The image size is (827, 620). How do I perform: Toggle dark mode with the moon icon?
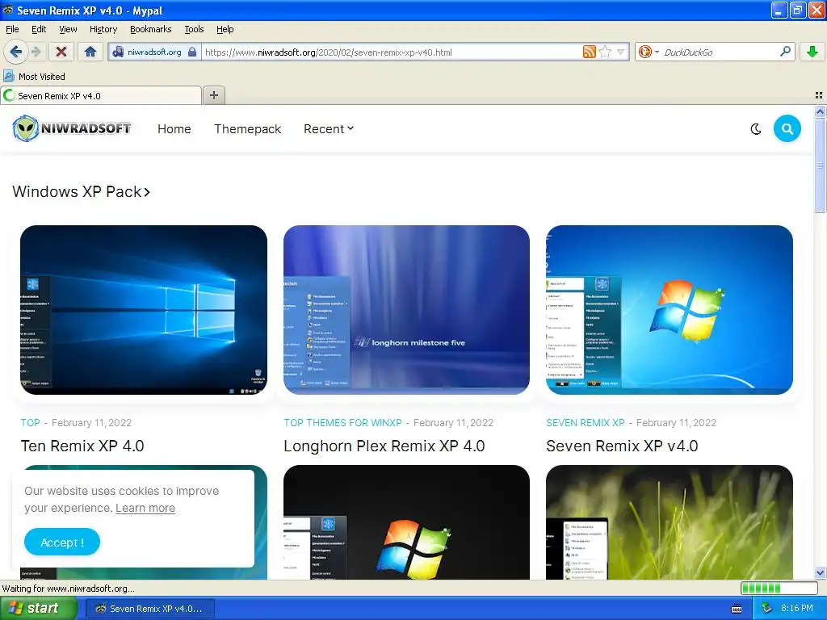pyautogui.click(x=756, y=129)
